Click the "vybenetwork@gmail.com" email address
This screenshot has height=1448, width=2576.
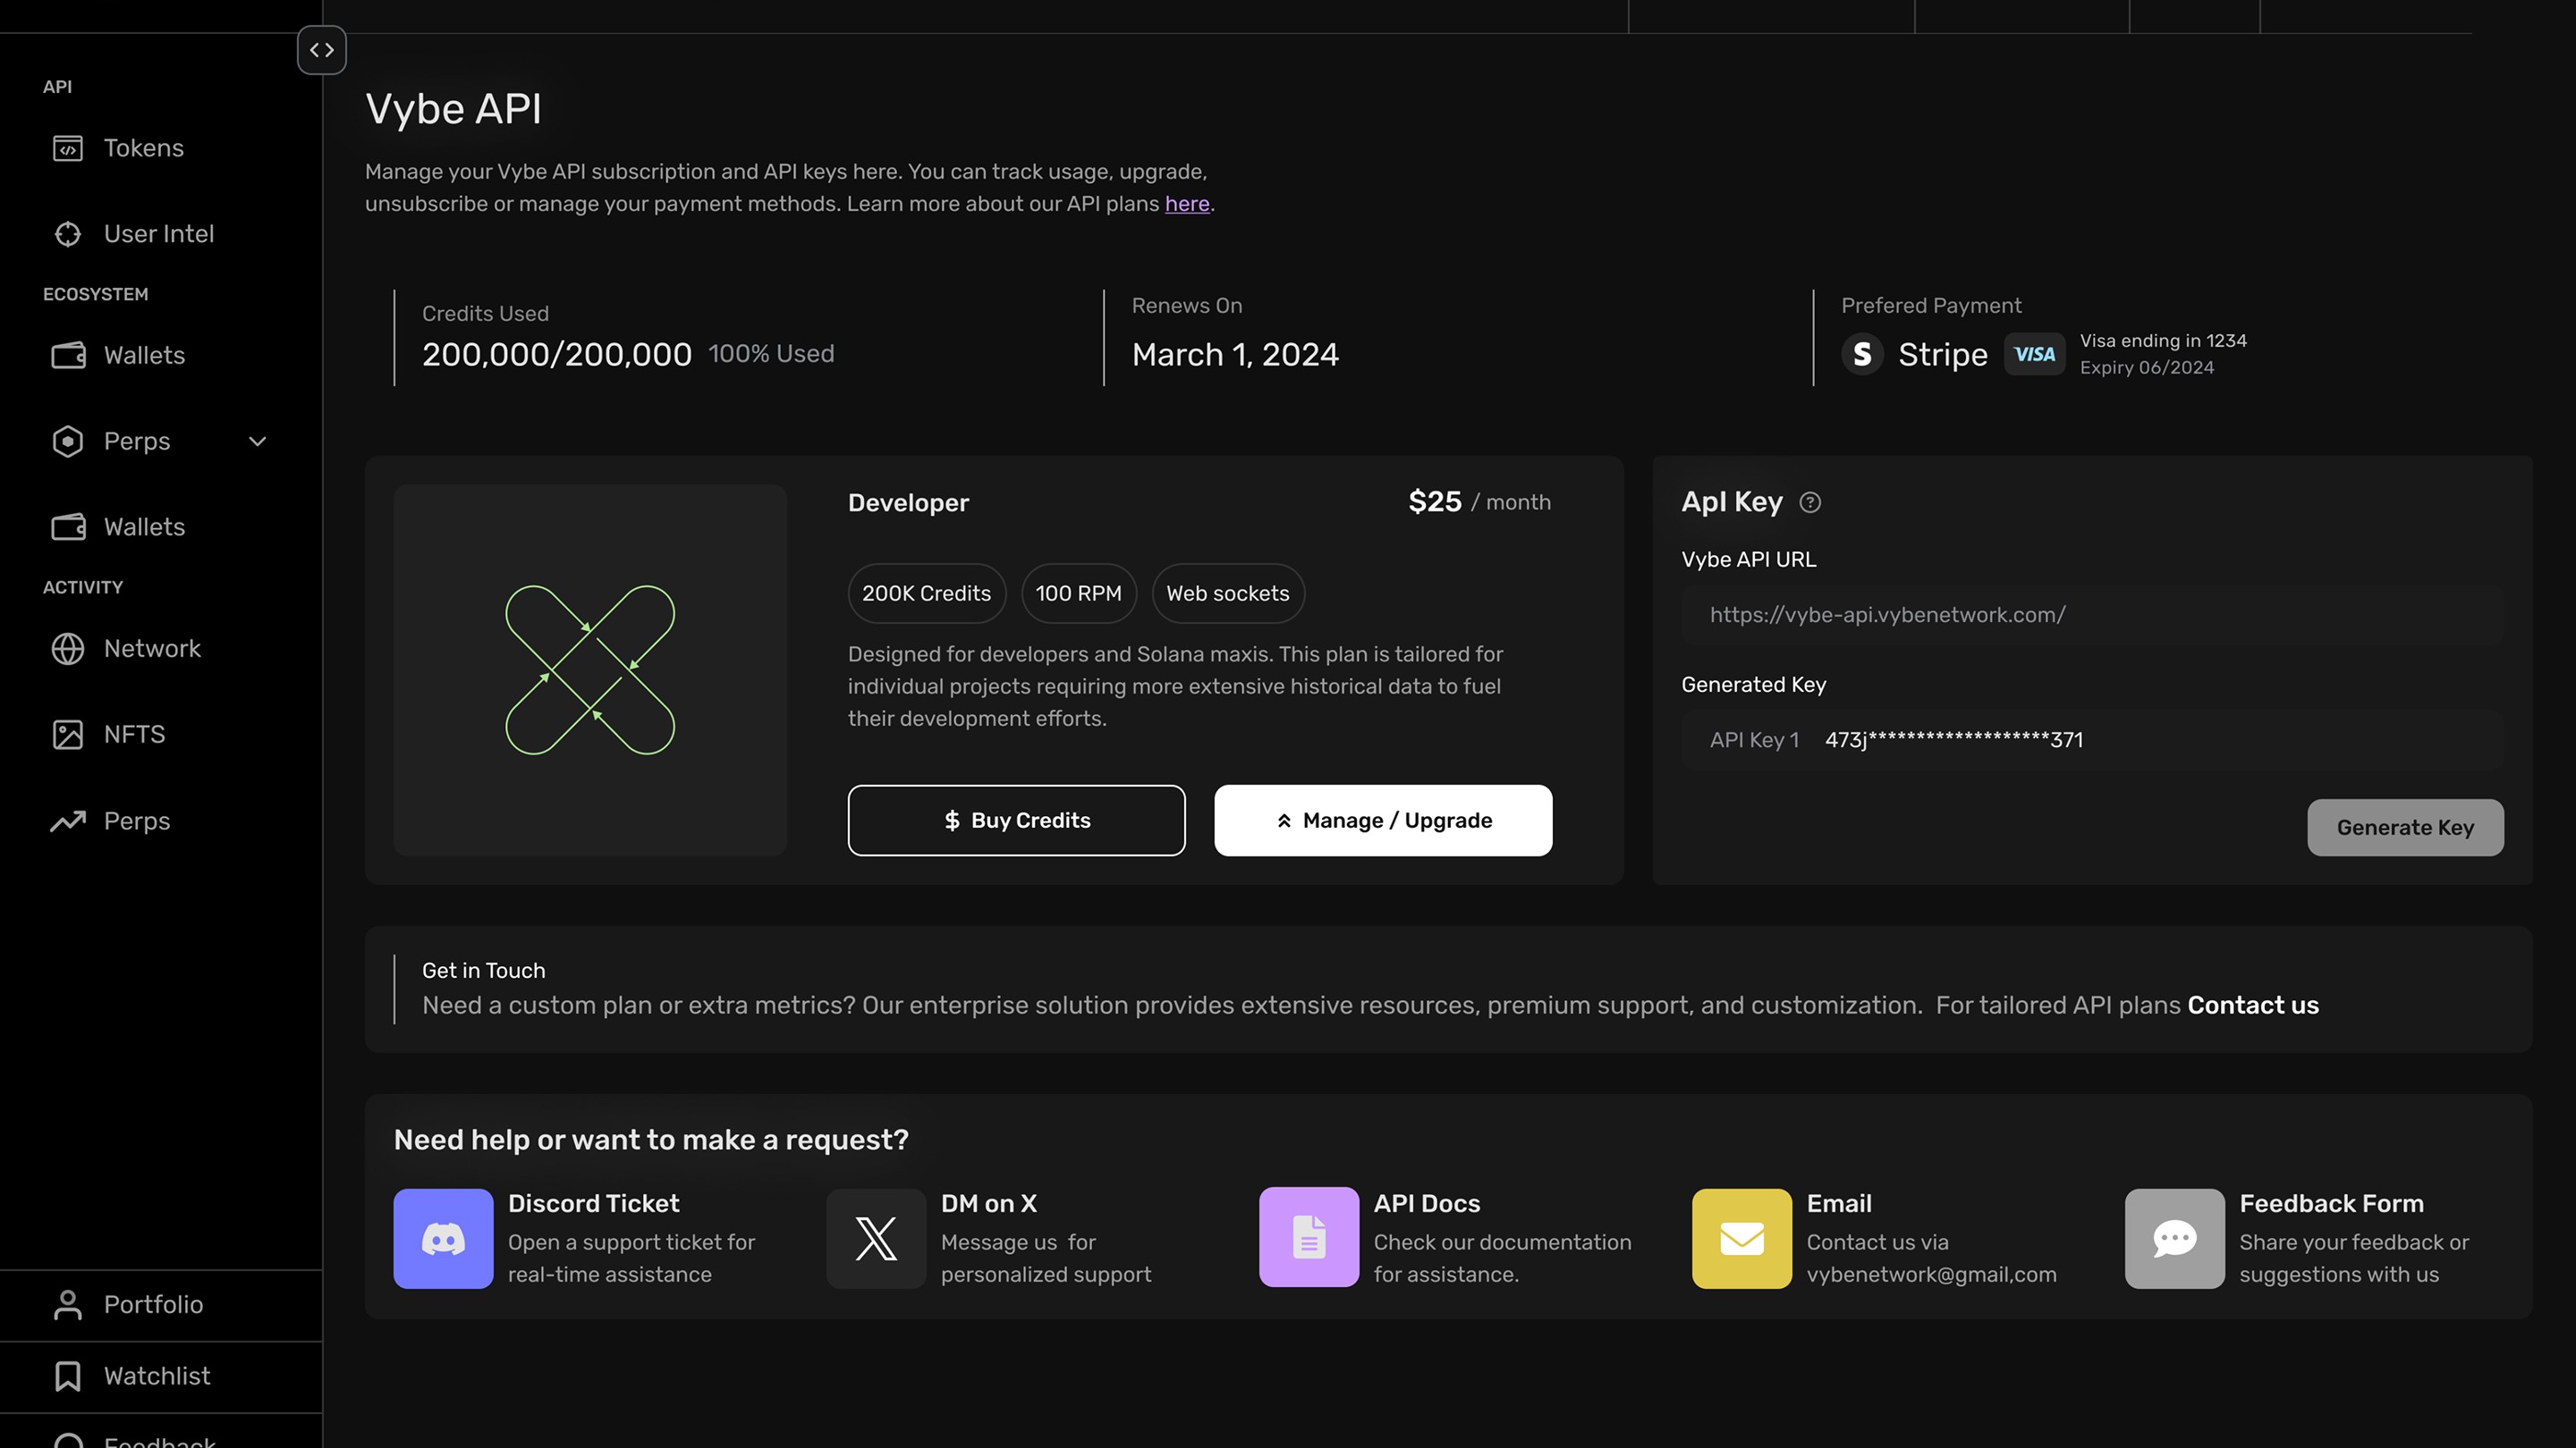[x=1932, y=1275]
